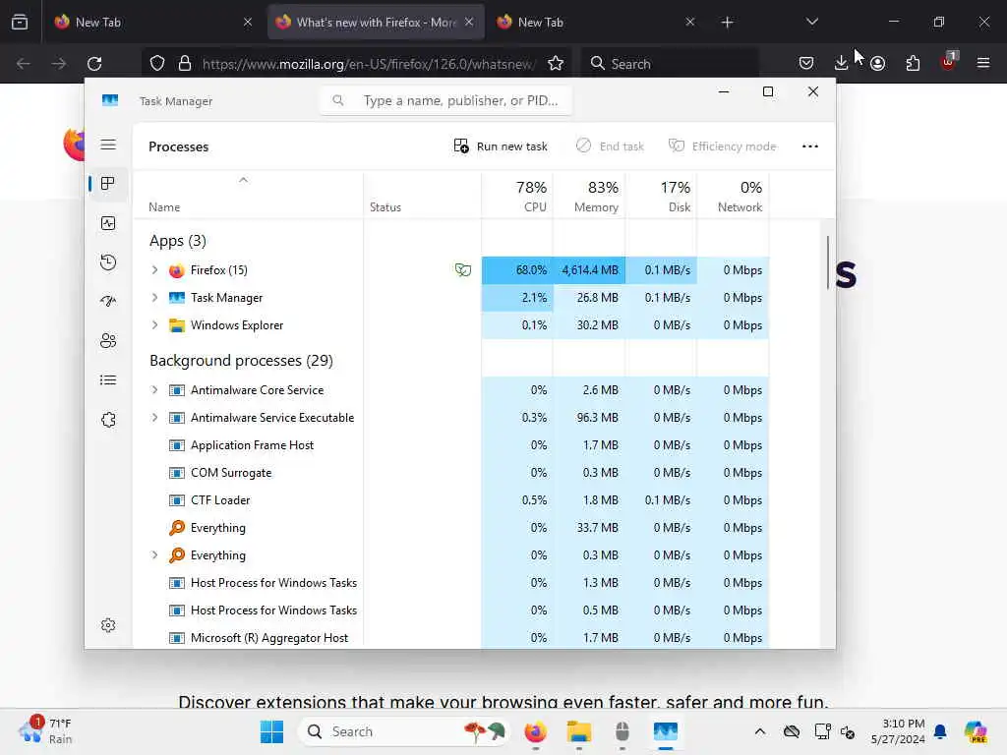Sort by Network column header
Viewport: 1007px width, 755px height.
click(x=733, y=196)
